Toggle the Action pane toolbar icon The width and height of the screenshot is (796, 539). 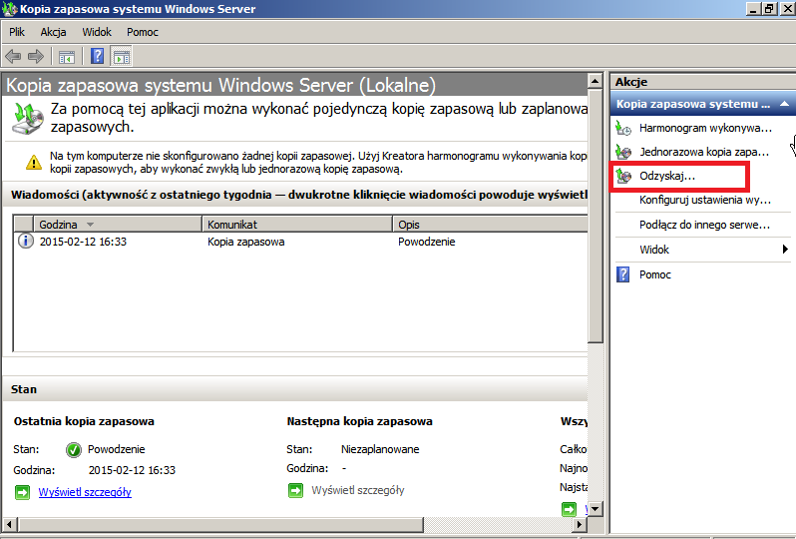(122, 56)
